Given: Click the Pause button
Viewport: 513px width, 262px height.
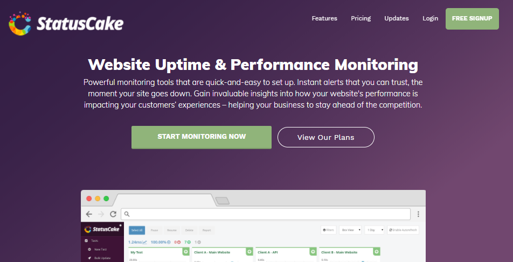Looking at the screenshot, I should click(x=155, y=230).
